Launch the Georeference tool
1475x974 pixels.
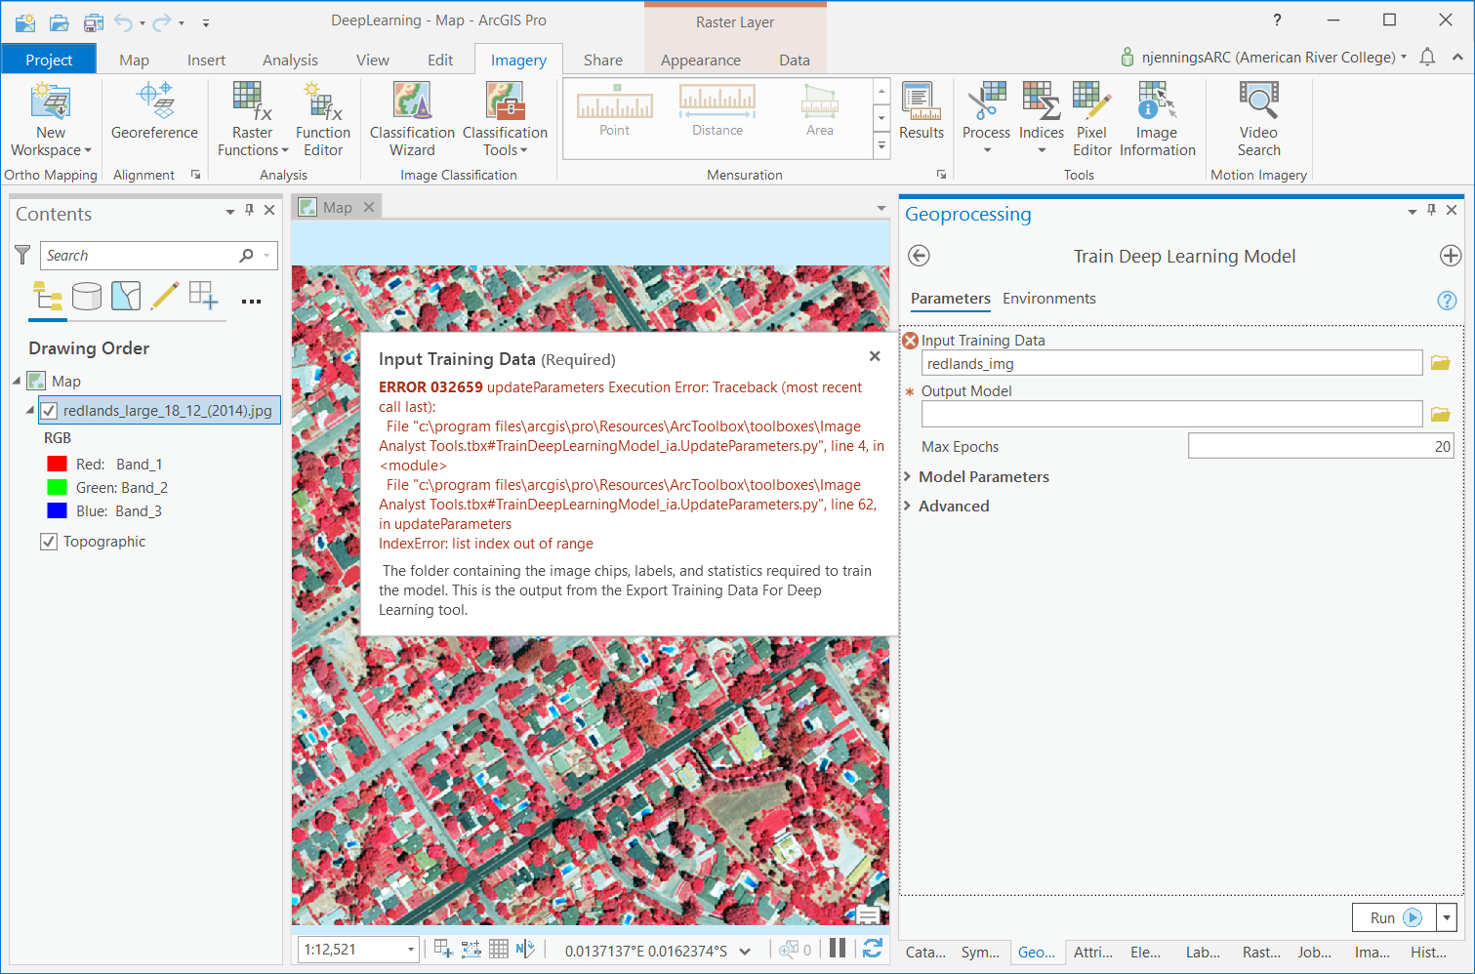pos(154,111)
